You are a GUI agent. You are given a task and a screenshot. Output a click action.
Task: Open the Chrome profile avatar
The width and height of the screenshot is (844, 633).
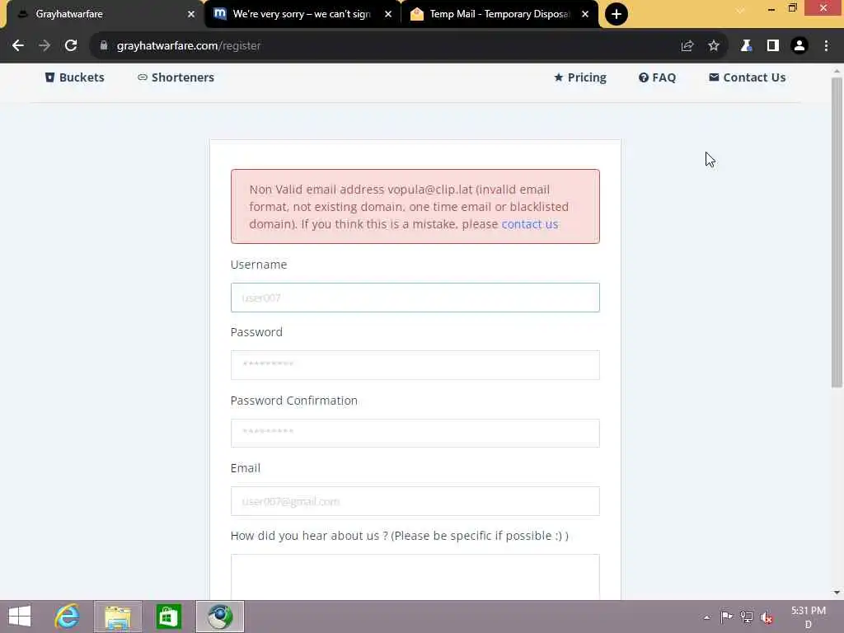tap(799, 46)
